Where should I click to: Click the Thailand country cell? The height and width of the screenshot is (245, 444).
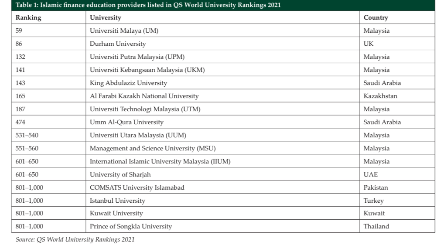[376, 226]
